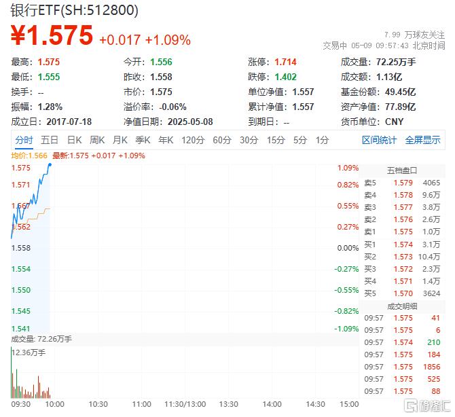This screenshot has height=417, width=455.
Task: Click the 跌停 1.402 value
Action: coord(285,77)
